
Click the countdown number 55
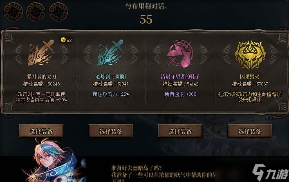click(x=146, y=20)
